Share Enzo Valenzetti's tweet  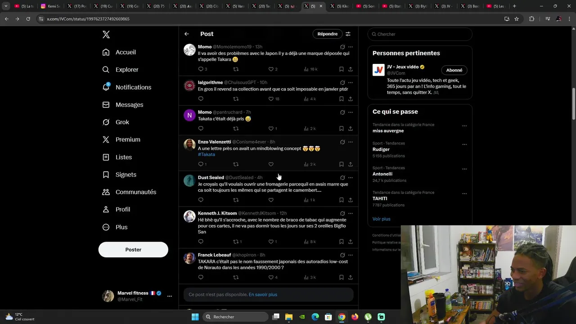(x=351, y=164)
